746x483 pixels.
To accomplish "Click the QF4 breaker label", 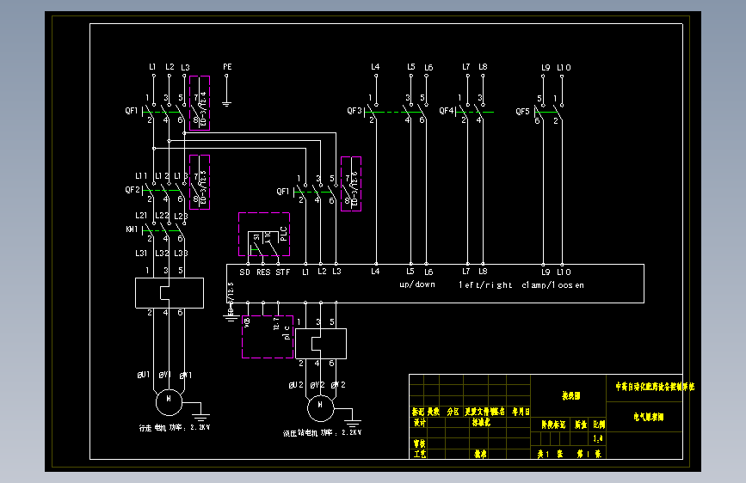I will click(447, 110).
